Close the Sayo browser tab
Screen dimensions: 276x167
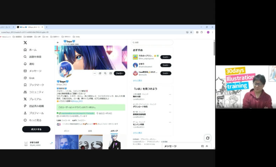42,27
